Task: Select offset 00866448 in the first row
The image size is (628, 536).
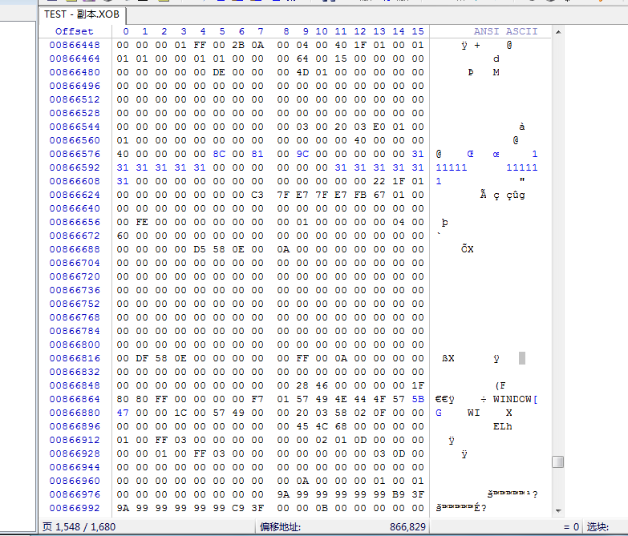Action: [x=75, y=45]
